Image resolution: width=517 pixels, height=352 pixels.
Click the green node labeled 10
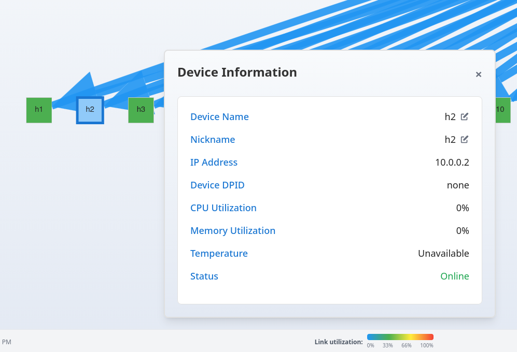504,110
